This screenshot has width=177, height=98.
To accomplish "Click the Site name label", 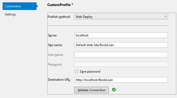I will pyautogui.click(x=55, y=45).
